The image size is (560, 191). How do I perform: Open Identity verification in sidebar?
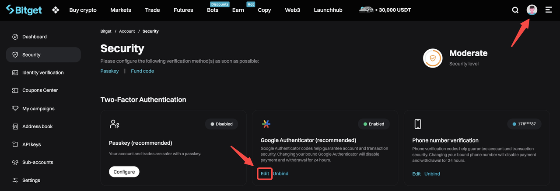click(43, 72)
